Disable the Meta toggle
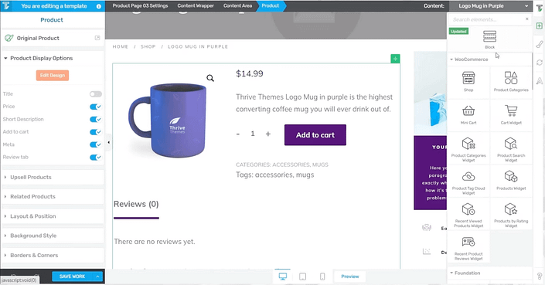Viewport: 545px width, 285px height. tap(95, 144)
